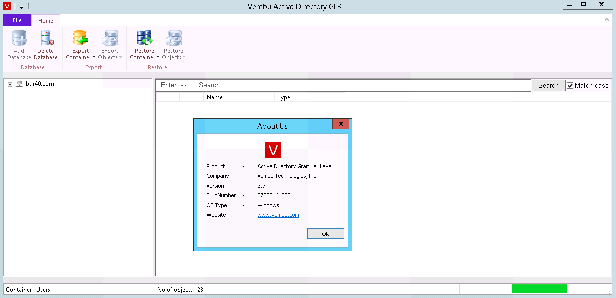Click build number 3702016122811 text
The image size is (616, 298).
click(x=277, y=195)
